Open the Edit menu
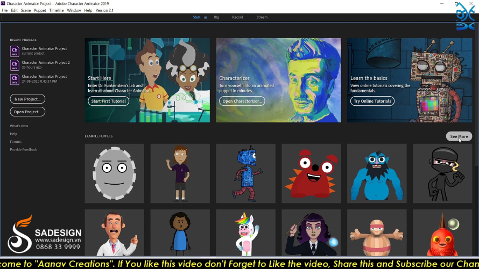The height and width of the screenshot is (269, 479). (x=15, y=10)
